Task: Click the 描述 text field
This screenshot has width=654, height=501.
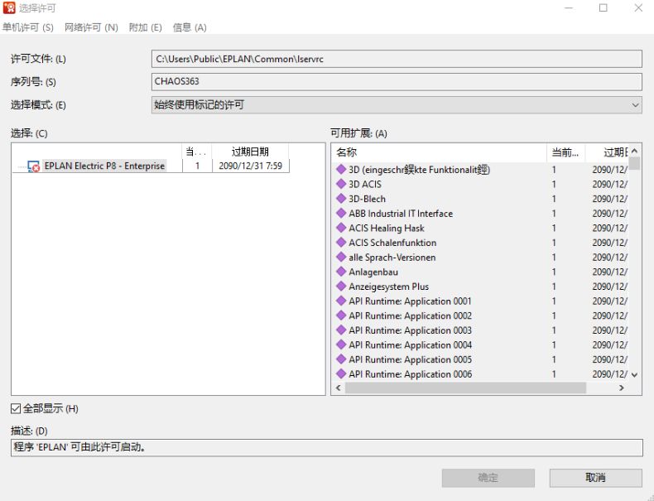Action: (x=326, y=447)
